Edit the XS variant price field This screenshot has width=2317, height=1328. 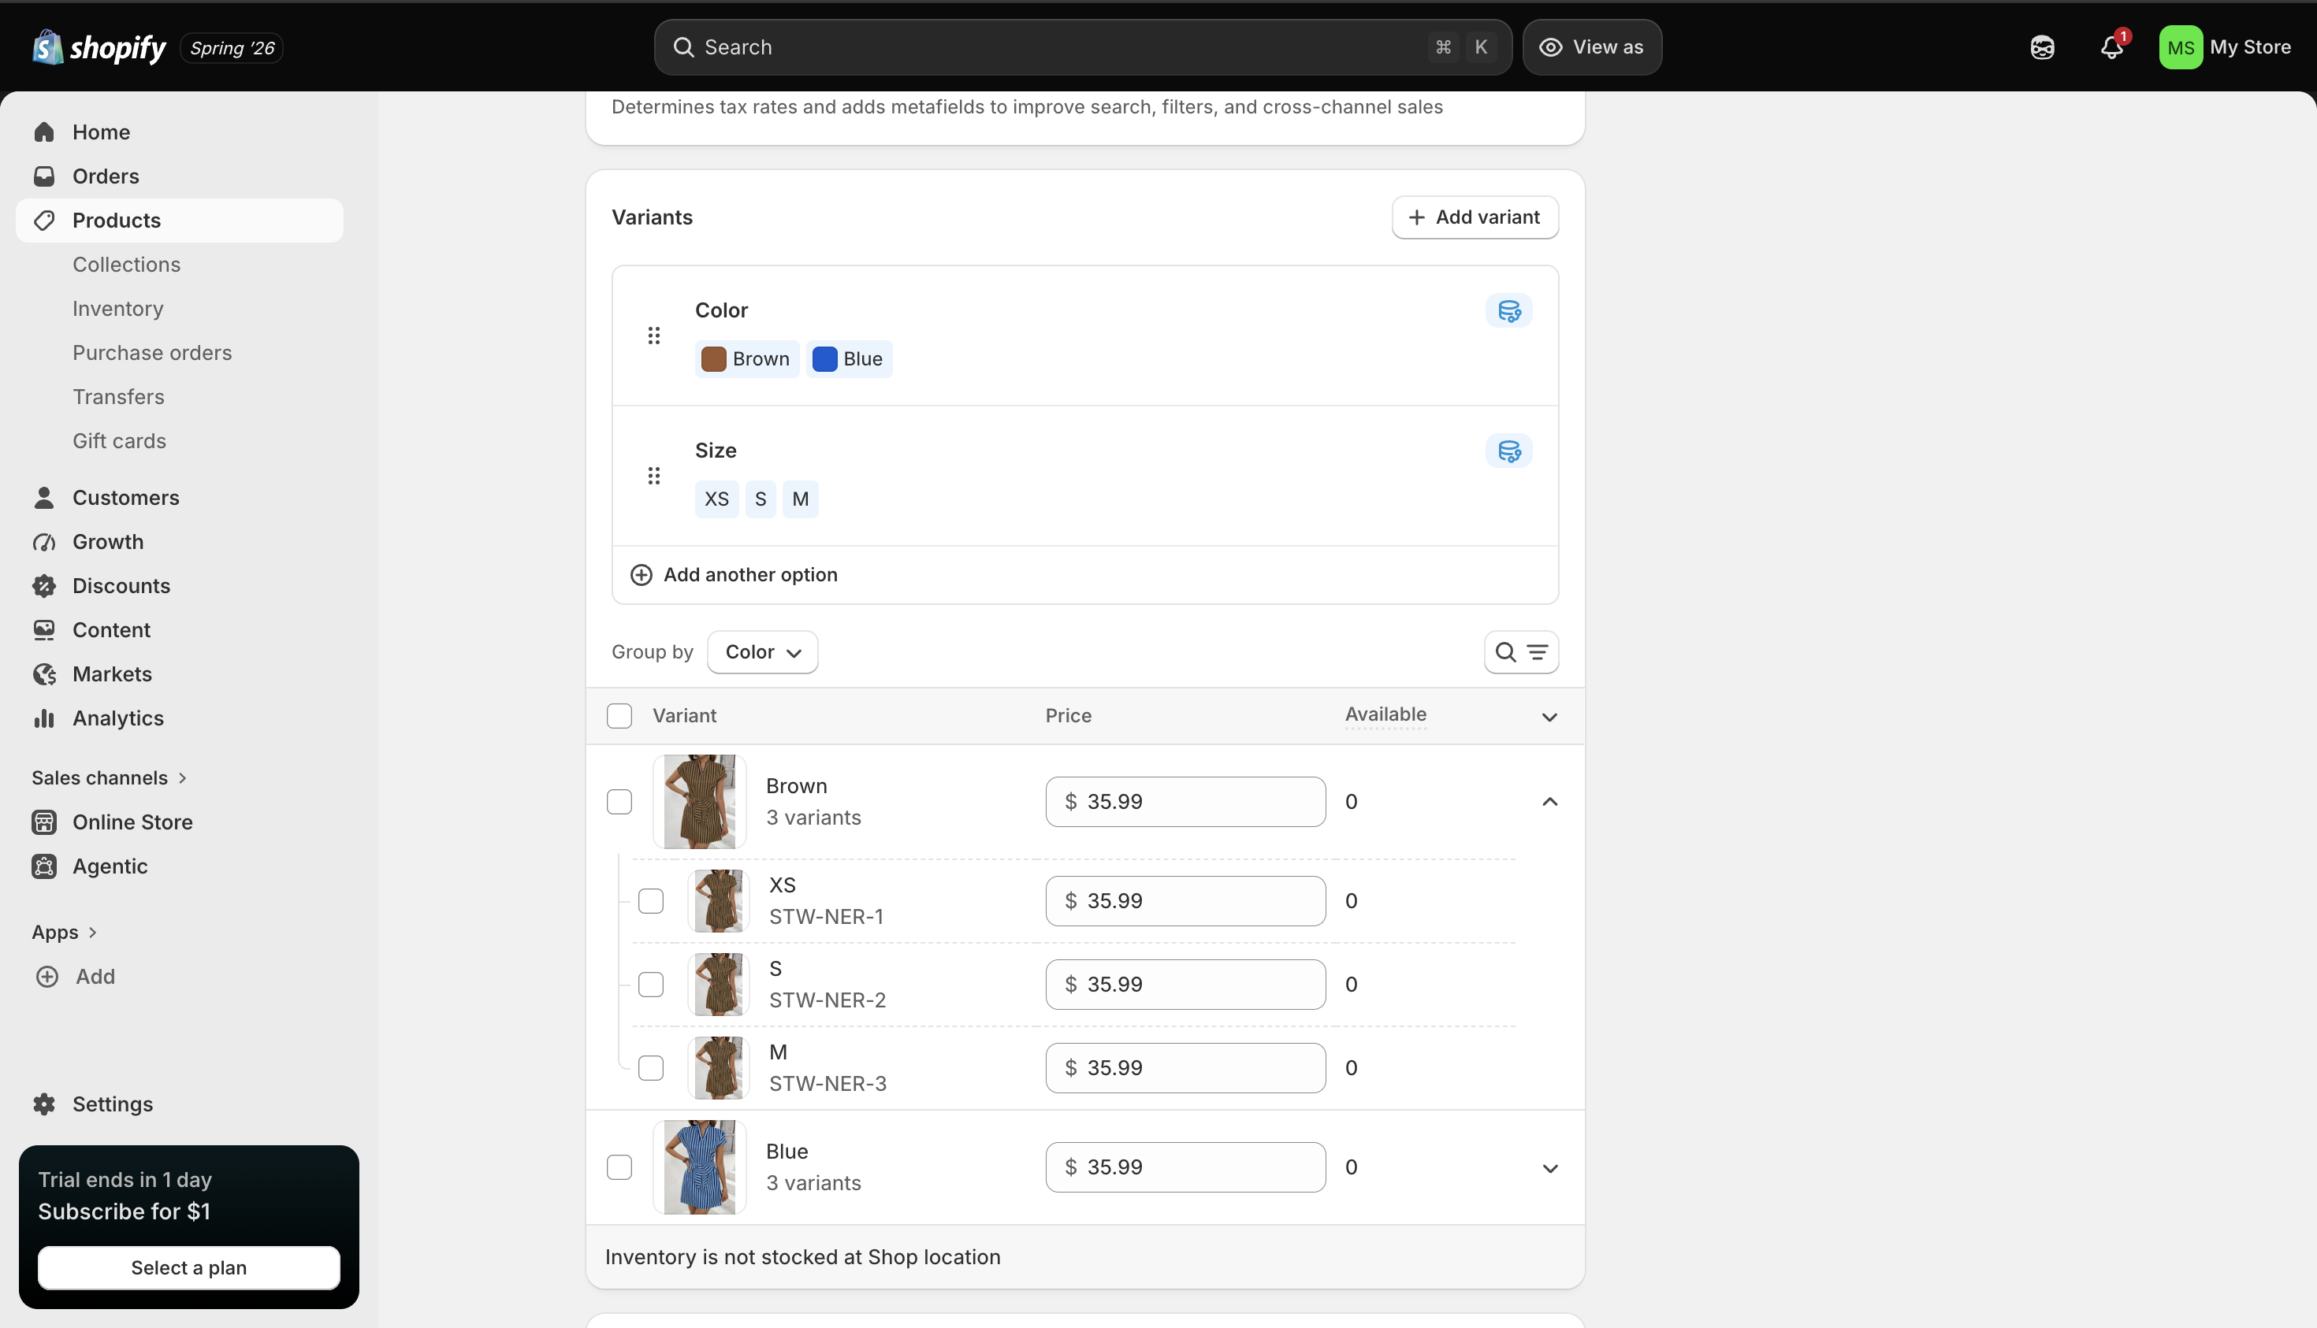(1185, 902)
